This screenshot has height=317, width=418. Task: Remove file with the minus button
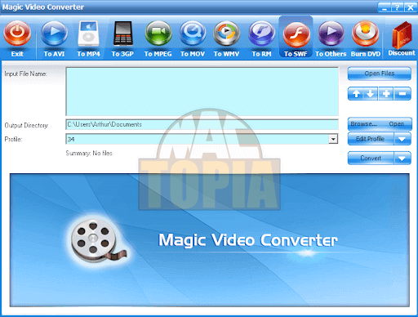tap(402, 94)
